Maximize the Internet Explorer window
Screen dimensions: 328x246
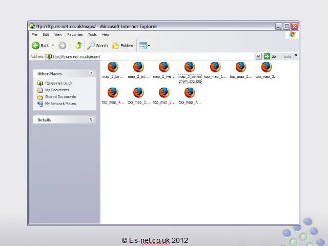(x=286, y=26)
